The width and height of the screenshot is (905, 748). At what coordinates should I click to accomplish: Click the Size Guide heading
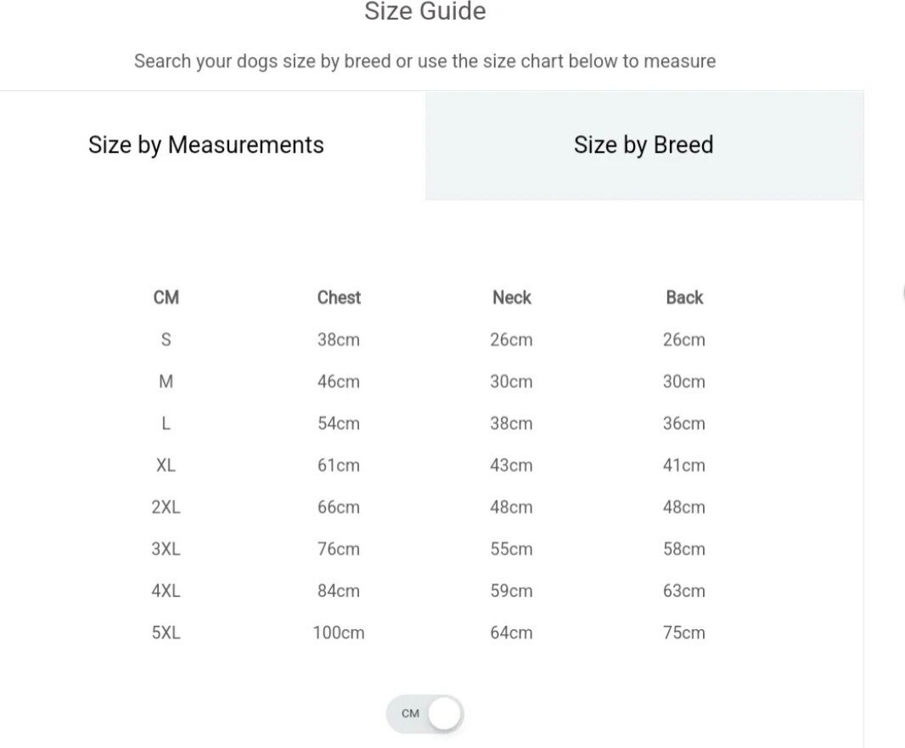coord(424,12)
